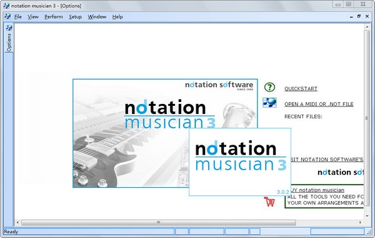Click the horizontal scrollbar thumb
The height and width of the screenshot is (238, 375).
tap(158, 222)
